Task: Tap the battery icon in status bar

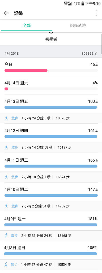Action: point(83,3)
